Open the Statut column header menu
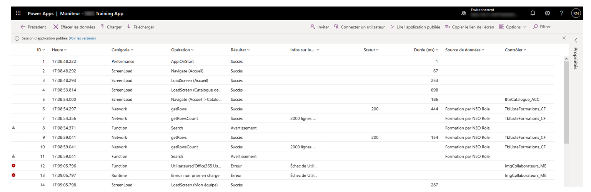 coord(371,50)
